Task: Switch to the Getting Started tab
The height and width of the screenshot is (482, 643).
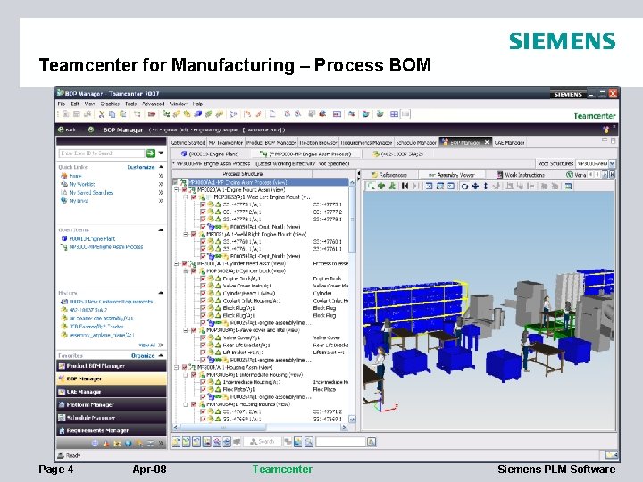Action: [188, 142]
